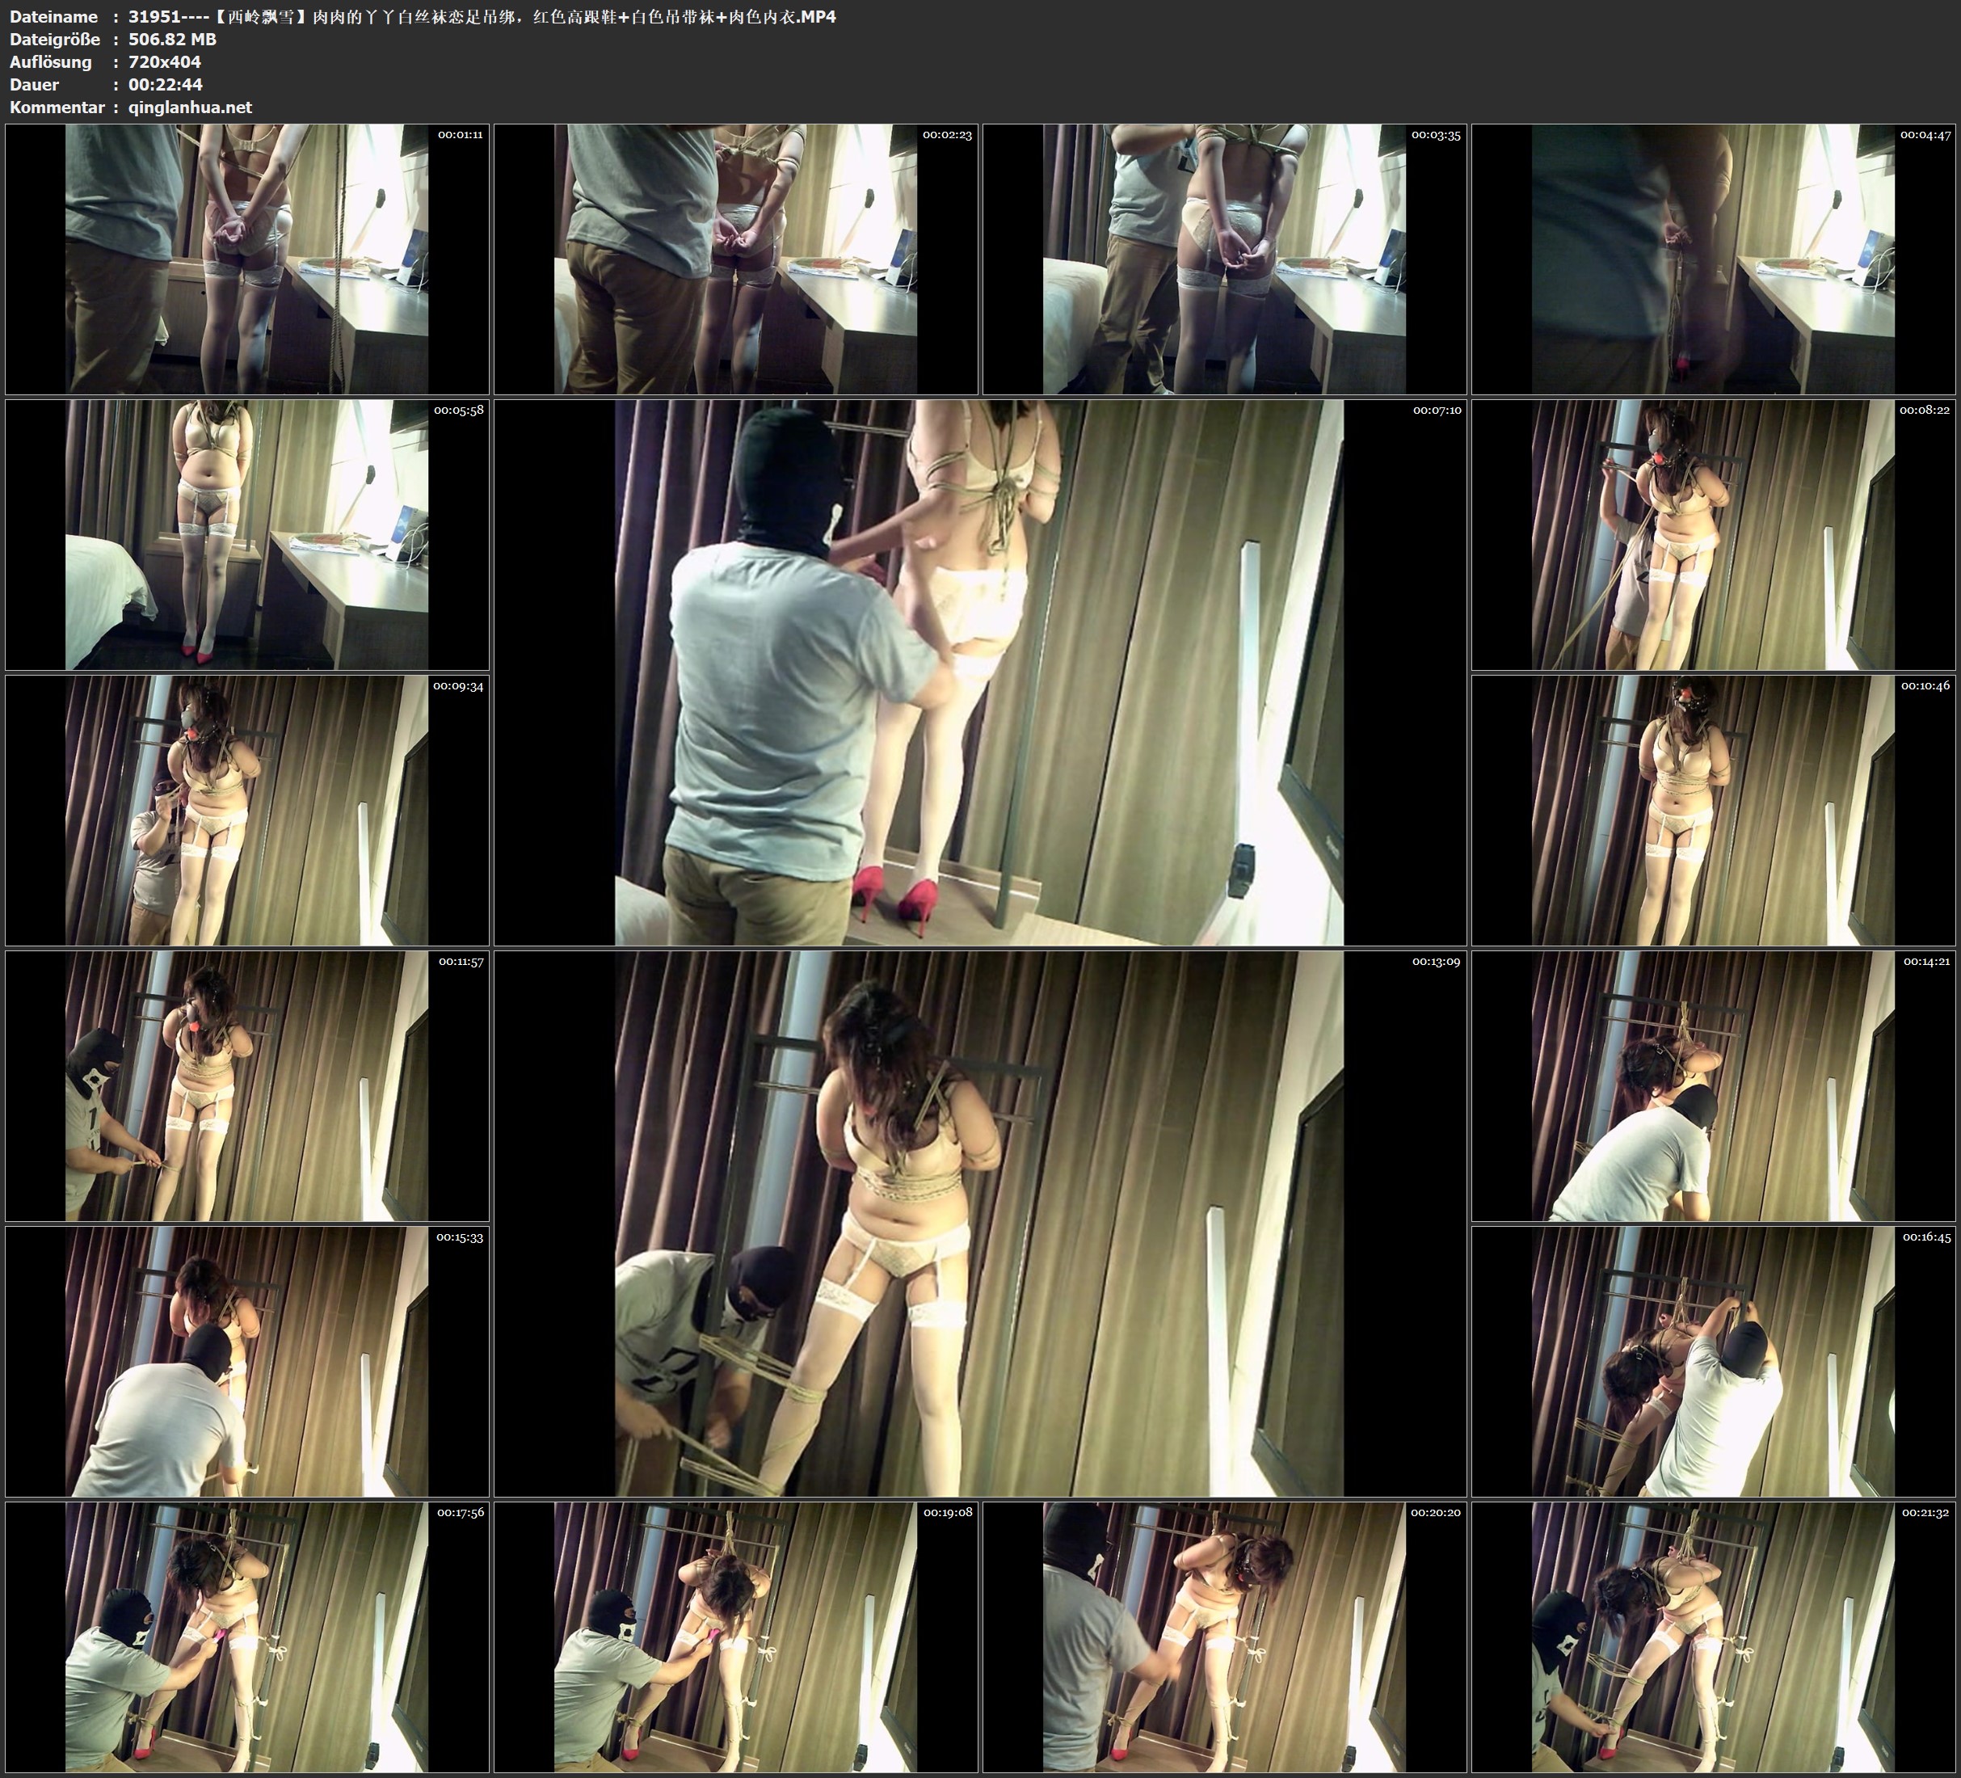Open the last thumbnail at 00:21:32
This screenshot has width=1961, height=1778.
tap(1714, 1637)
